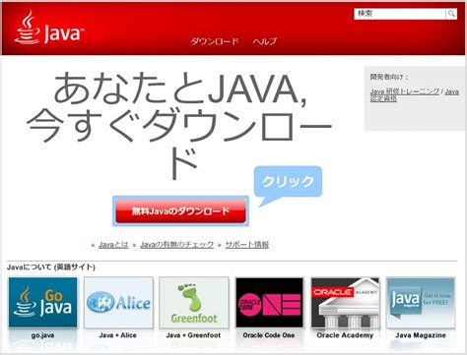Click the Java + Alice caption
This screenshot has width=467, height=355.
click(117, 335)
